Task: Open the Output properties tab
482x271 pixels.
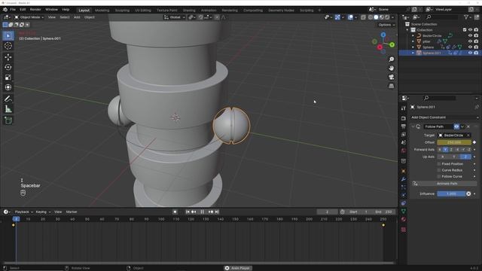Action: tap(404, 126)
